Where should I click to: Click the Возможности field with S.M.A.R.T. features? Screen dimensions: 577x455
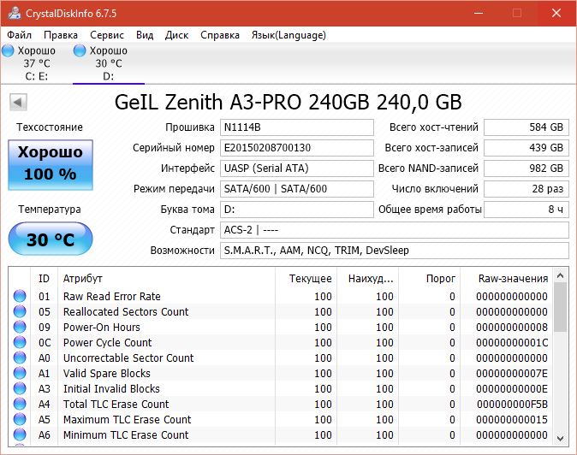tap(395, 251)
